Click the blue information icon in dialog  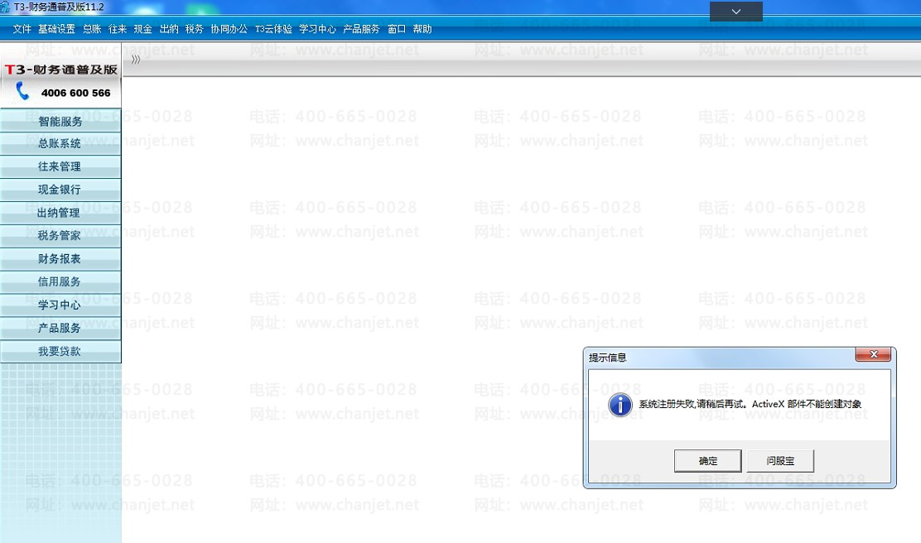point(620,405)
